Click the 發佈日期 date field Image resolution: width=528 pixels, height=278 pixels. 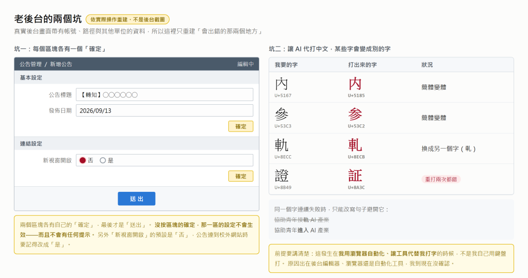(x=164, y=110)
